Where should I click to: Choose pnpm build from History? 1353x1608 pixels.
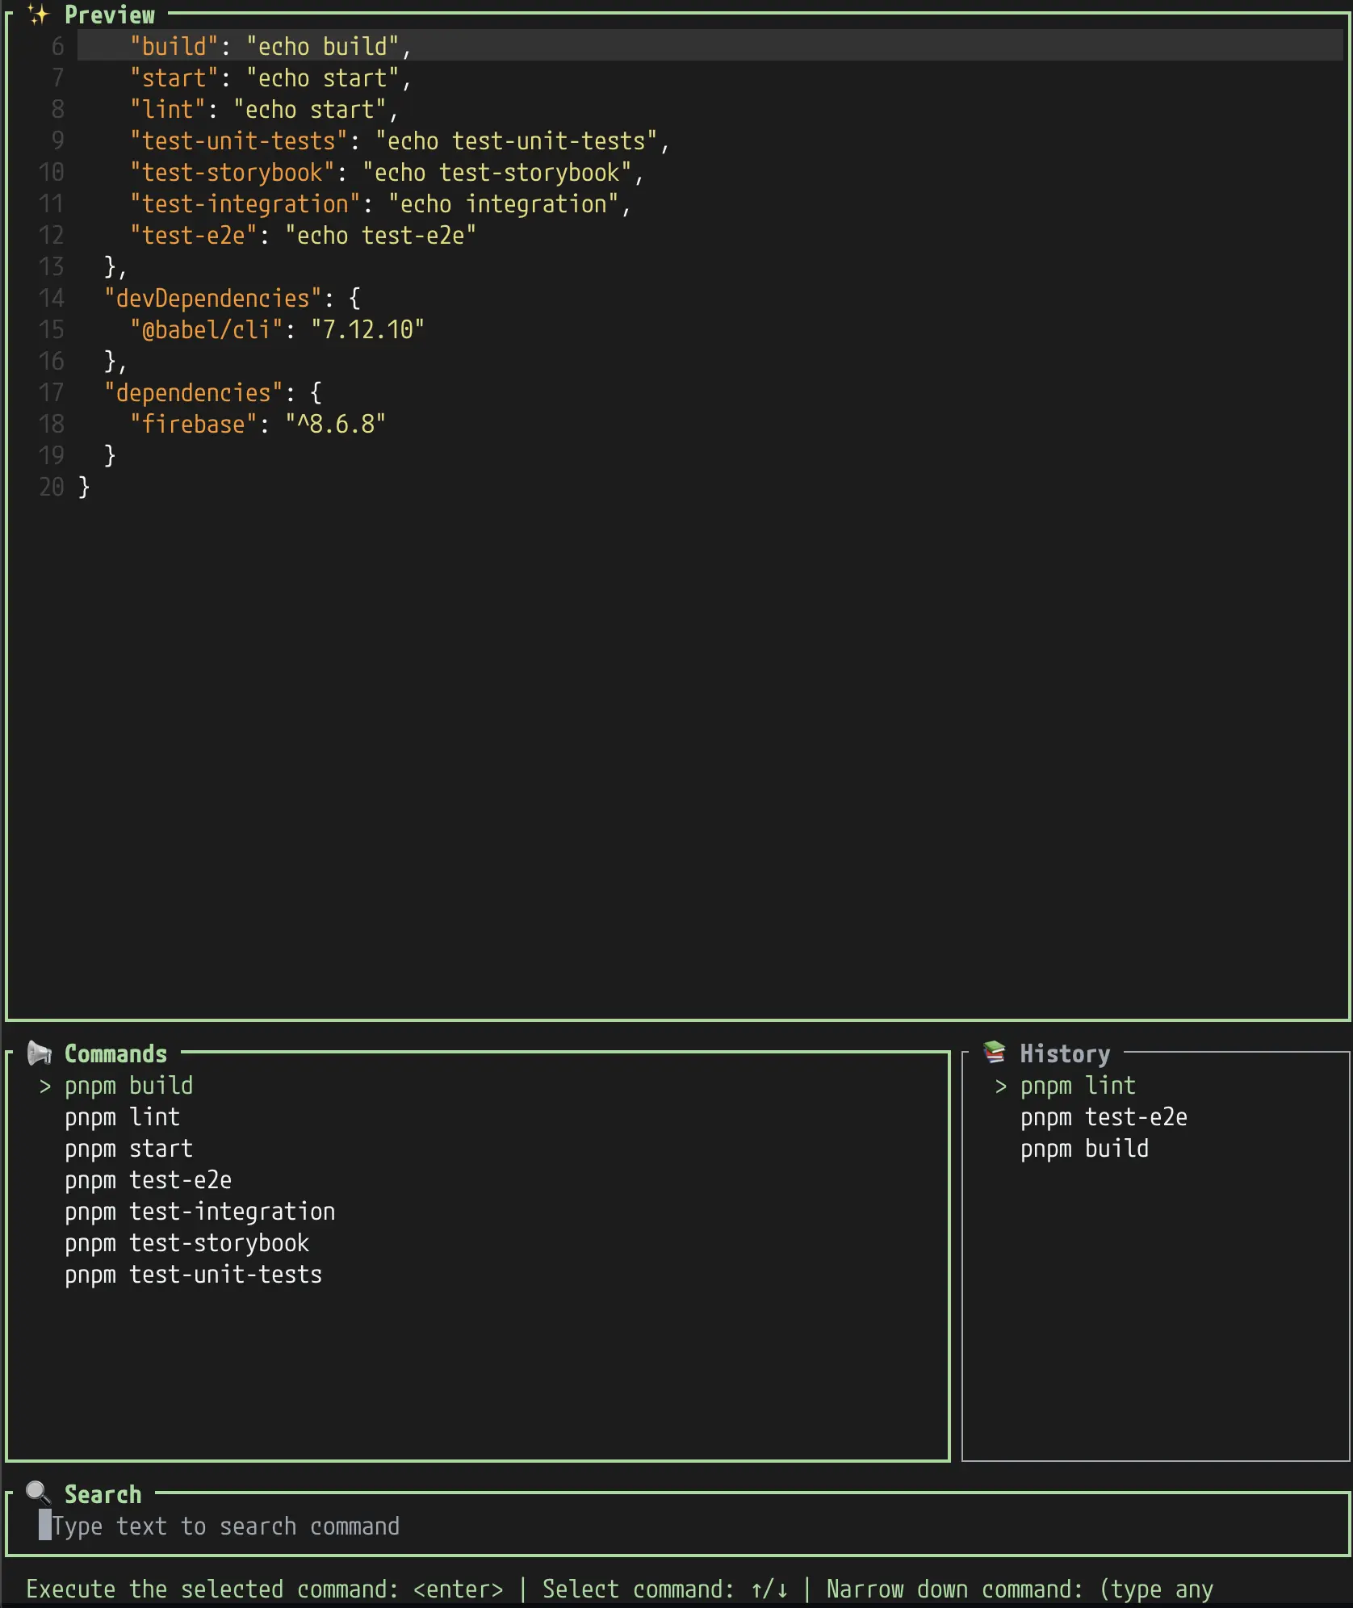pyautogui.click(x=1085, y=1149)
